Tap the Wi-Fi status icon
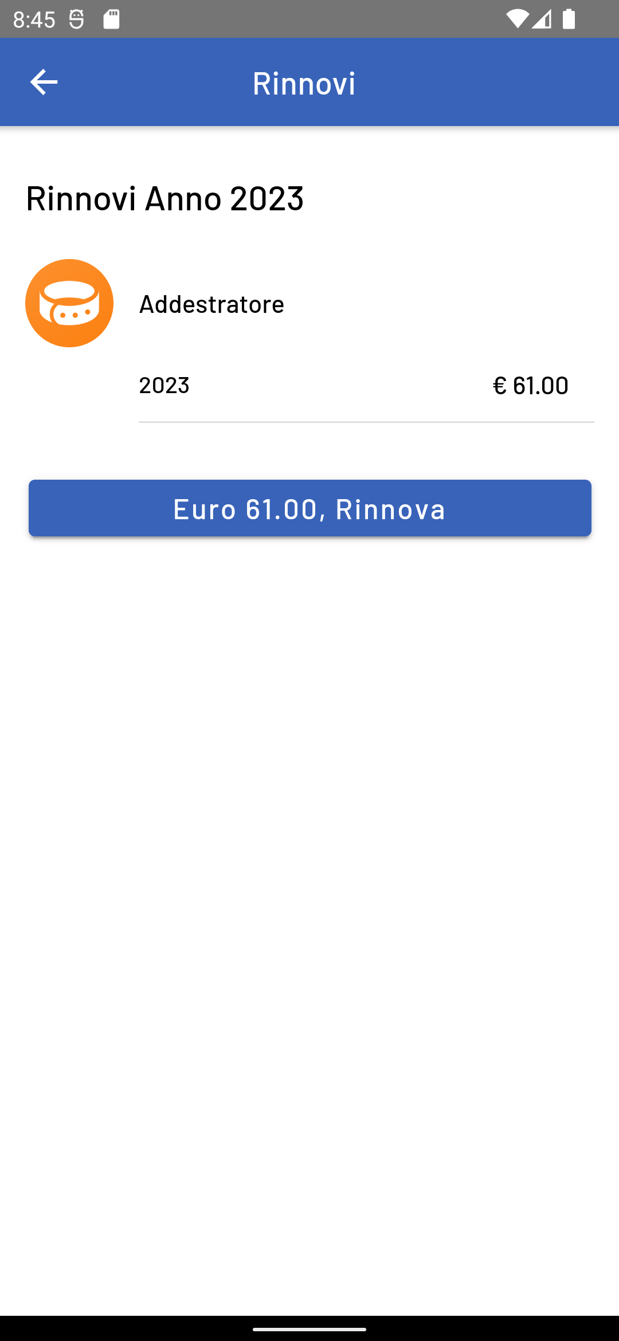The width and height of the screenshot is (619, 1341). click(516, 19)
